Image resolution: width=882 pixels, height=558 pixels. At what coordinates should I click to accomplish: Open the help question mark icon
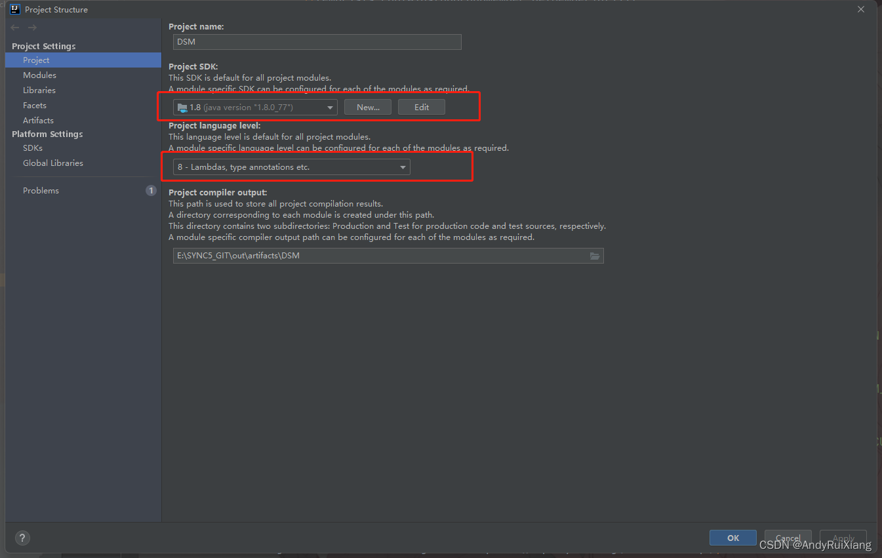(x=22, y=538)
